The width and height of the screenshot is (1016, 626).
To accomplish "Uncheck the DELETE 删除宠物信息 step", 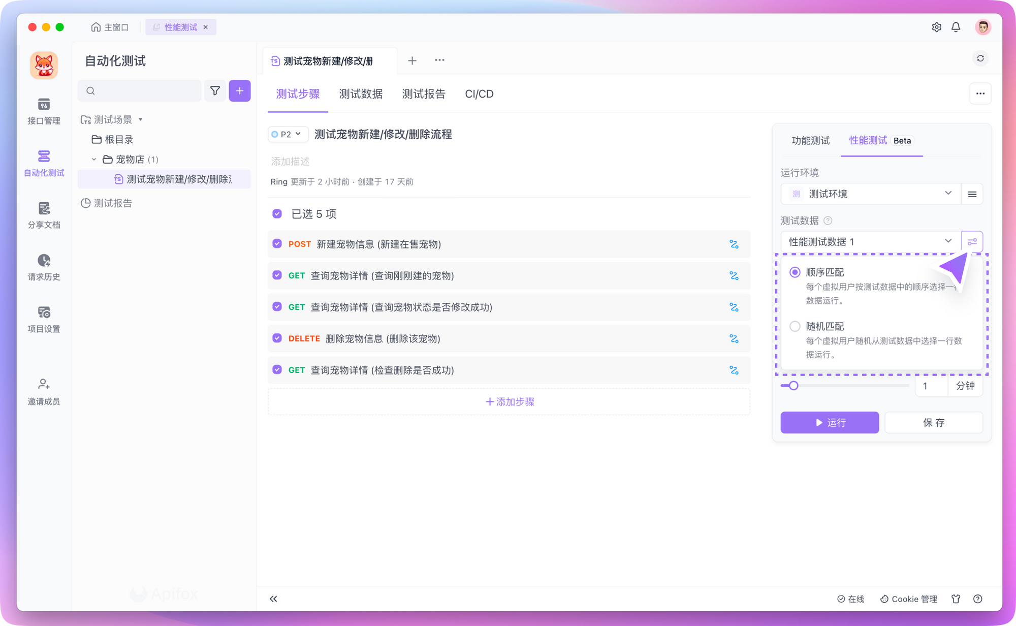I will 277,338.
